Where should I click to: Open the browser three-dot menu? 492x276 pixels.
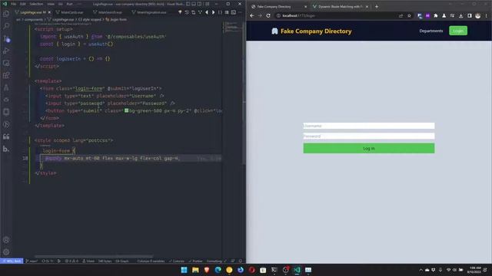[x=487, y=15]
